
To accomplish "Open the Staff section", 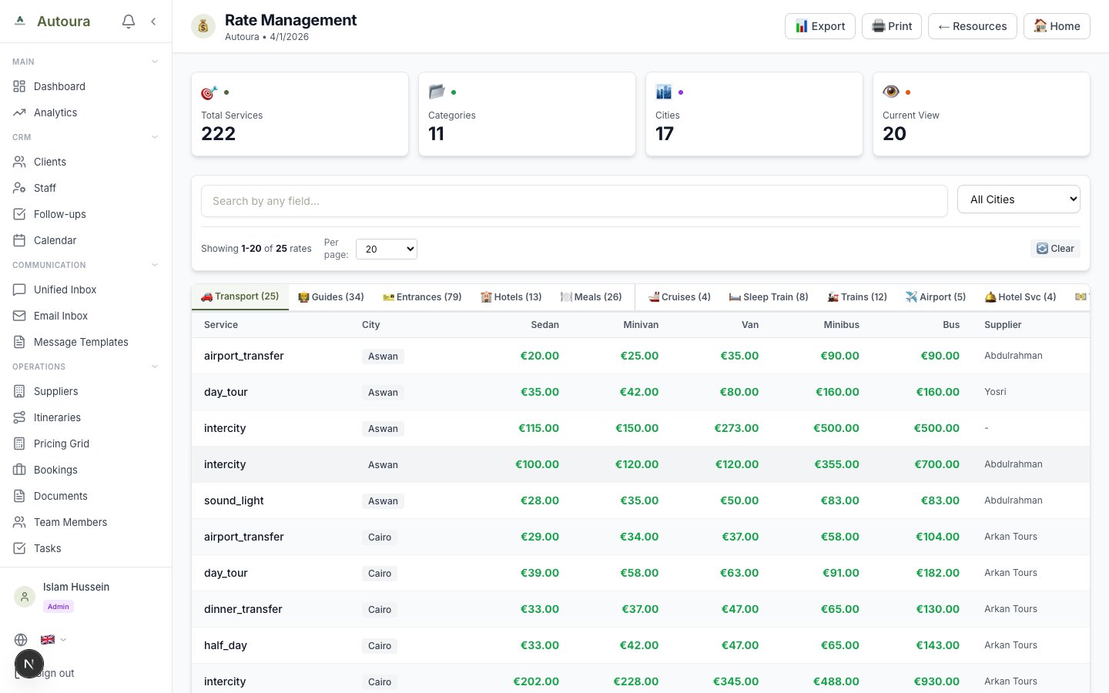I will [x=85, y=188].
